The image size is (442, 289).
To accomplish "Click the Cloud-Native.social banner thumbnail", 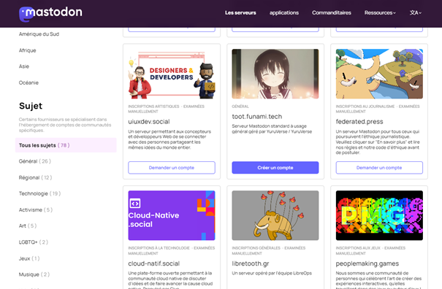I will click(x=172, y=215).
